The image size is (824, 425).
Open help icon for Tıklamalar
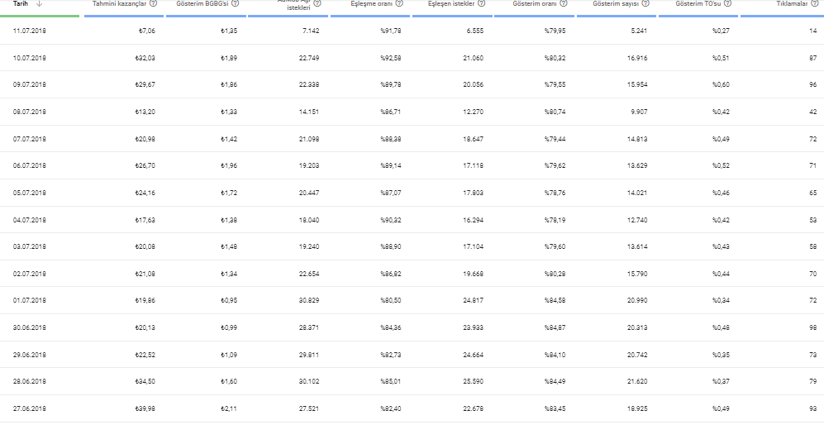815,3
